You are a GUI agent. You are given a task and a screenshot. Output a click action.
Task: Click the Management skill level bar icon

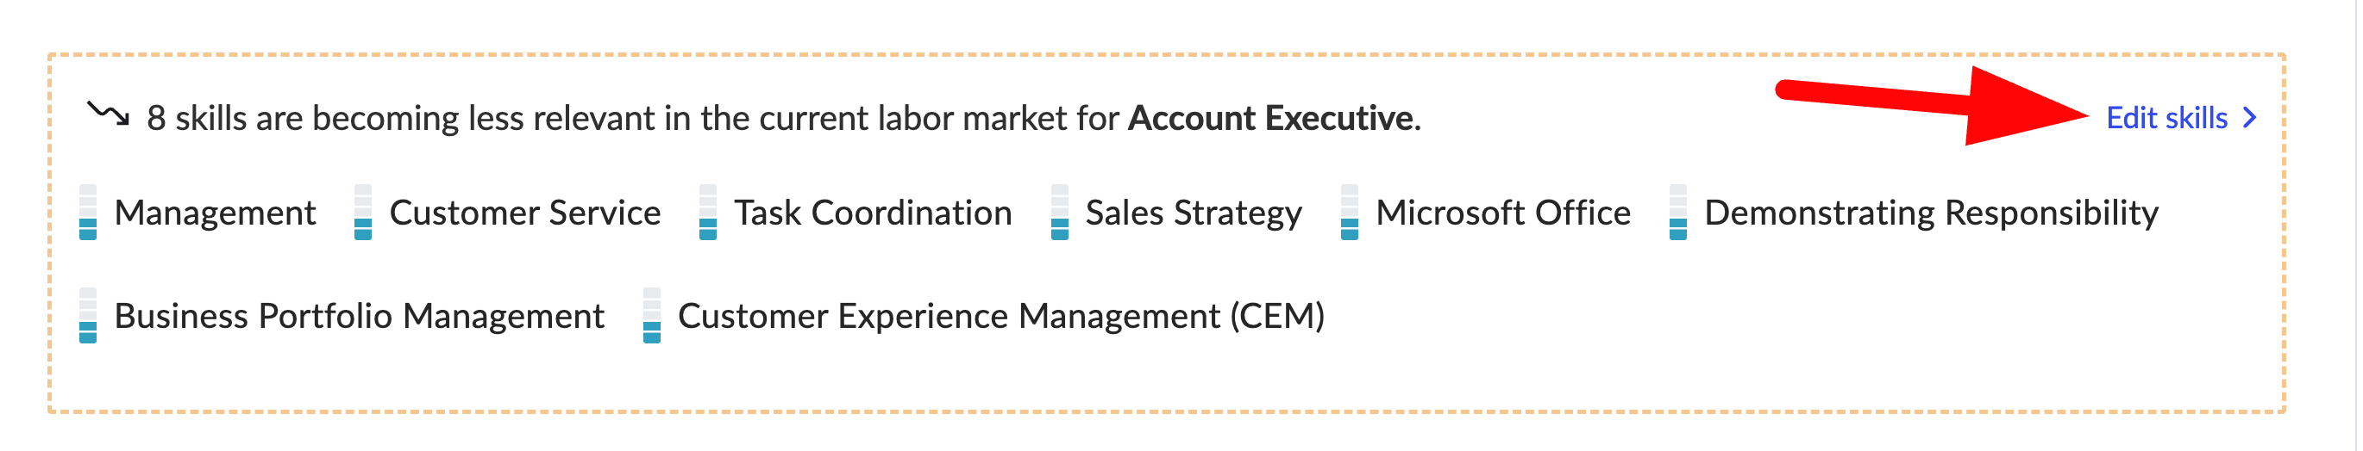pyautogui.click(x=88, y=213)
